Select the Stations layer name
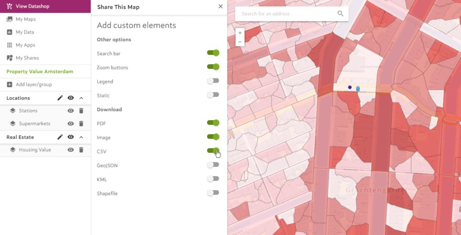The width and height of the screenshot is (461, 235). (28, 111)
